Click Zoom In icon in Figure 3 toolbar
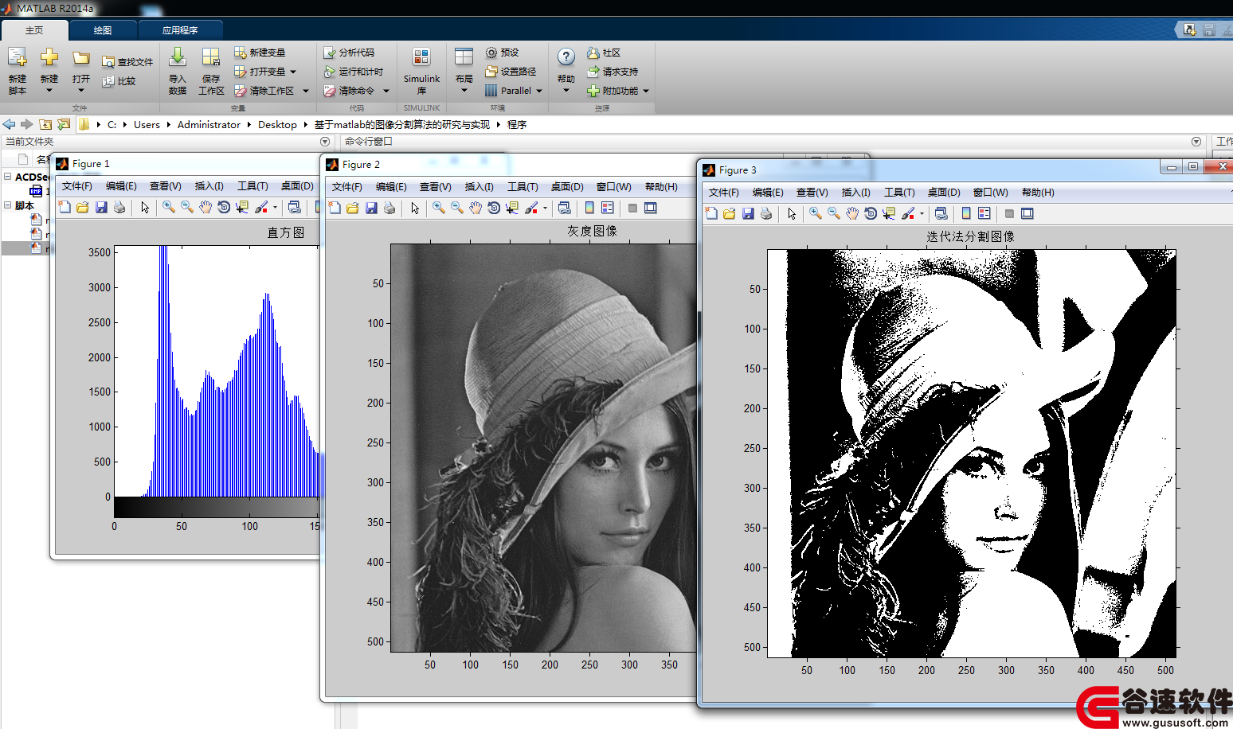Screen dimensions: 1233x729 pyautogui.click(x=815, y=213)
